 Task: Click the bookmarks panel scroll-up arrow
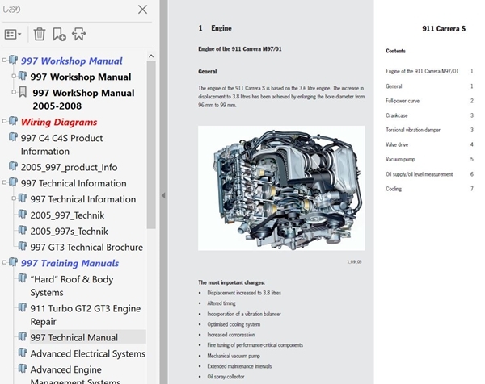pyautogui.click(x=151, y=56)
